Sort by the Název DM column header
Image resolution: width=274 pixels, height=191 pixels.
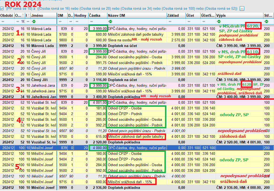137,15
